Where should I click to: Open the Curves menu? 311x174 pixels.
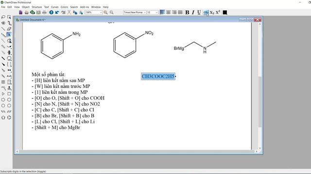point(55,7)
